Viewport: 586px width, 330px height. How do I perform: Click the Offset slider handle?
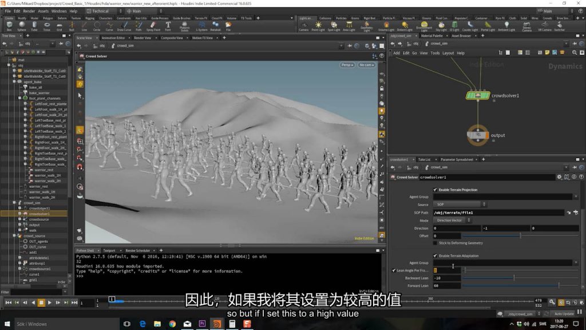pos(520,235)
